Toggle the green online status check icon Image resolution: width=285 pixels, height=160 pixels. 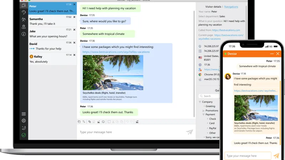click(24, 135)
